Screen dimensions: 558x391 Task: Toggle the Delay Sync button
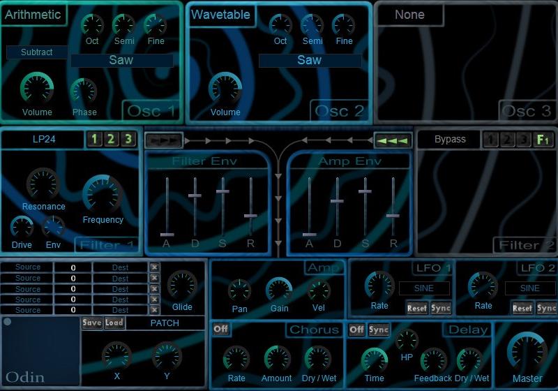click(379, 330)
